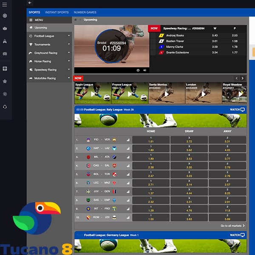Open the Number Games tab
This screenshot has width=255, height=255.
(x=85, y=12)
